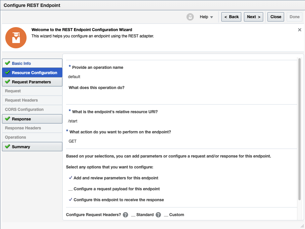305x229 pixels.
Task: Click the orange wizard graduate icon
Action: click(16, 38)
